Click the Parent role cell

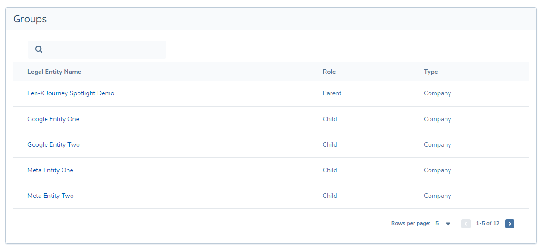coord(332,93)
